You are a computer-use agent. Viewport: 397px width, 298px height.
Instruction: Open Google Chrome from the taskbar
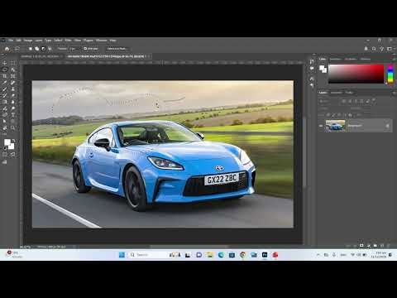[x=242, y=255]
